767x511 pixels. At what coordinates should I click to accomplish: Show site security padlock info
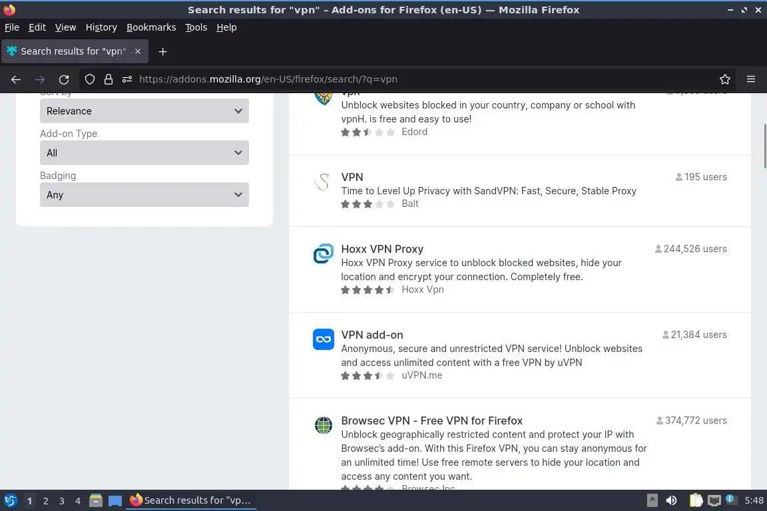(109, 79)
